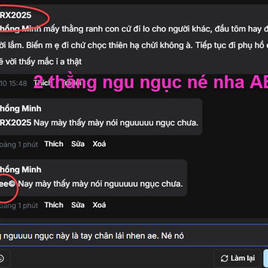268x268 pixels.
Task: Click the Minh mention in first comment
Action: [x=21, y=29]
